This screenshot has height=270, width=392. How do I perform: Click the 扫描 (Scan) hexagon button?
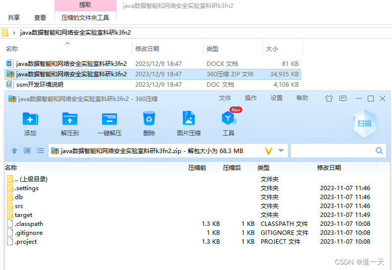click(364, 123)
